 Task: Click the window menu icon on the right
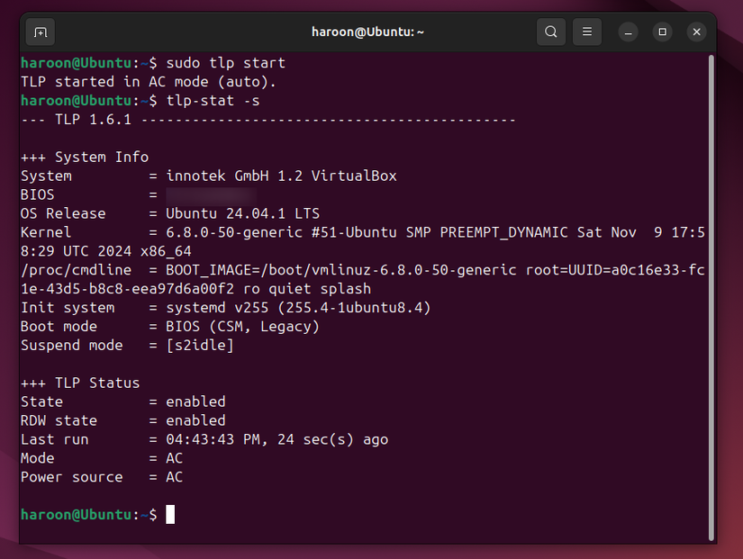586,32
